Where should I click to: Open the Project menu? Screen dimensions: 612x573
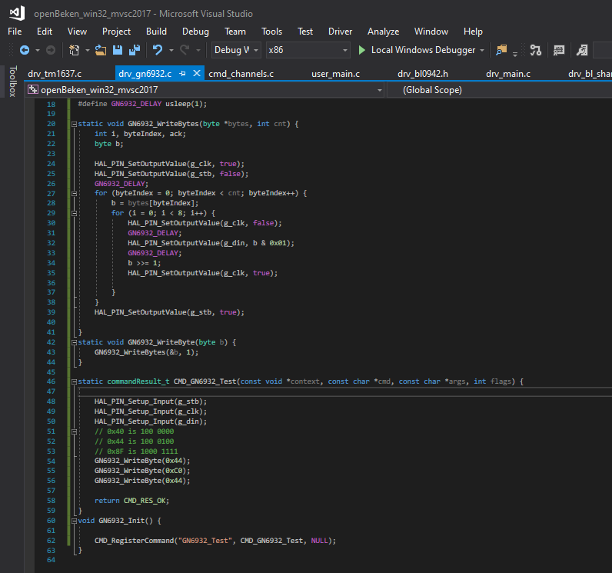tap(116, 32)
